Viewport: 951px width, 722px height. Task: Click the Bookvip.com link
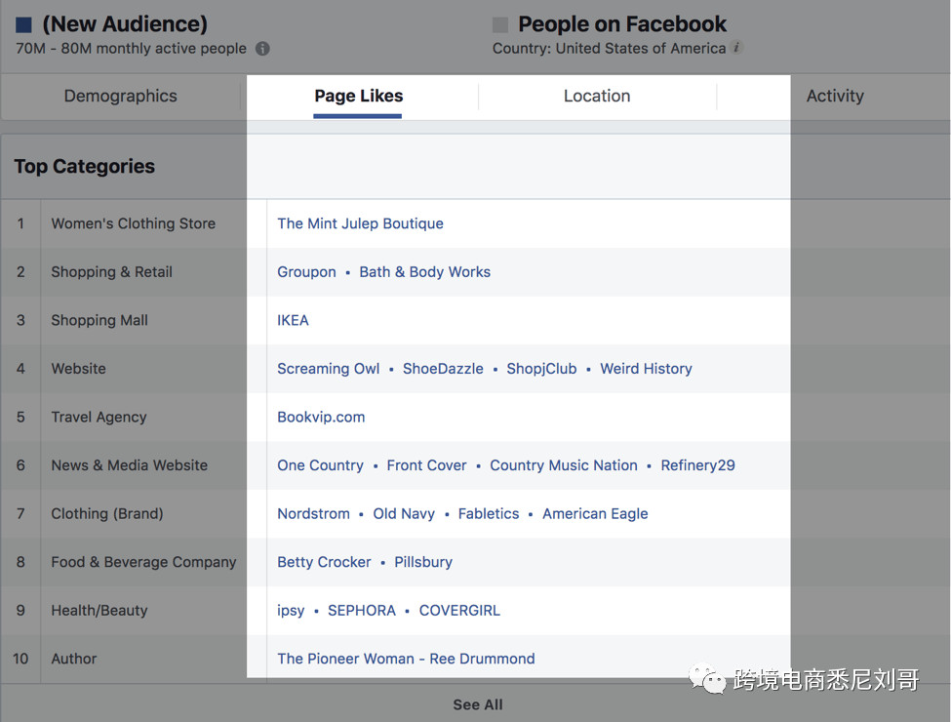click(x=321, y=417)
